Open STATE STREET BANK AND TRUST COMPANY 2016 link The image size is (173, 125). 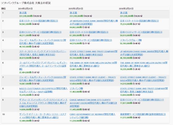(x=144, y=90)
